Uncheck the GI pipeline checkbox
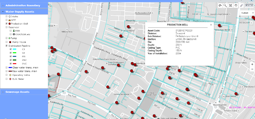 pyautogui.click(x=11, y=53)
